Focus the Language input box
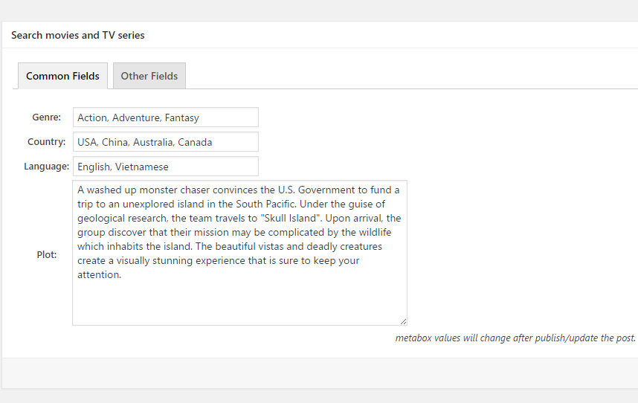The image size is (638, 403). click(166, 167)
